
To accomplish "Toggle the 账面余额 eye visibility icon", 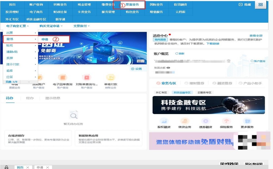I will (x=168, y=68).
